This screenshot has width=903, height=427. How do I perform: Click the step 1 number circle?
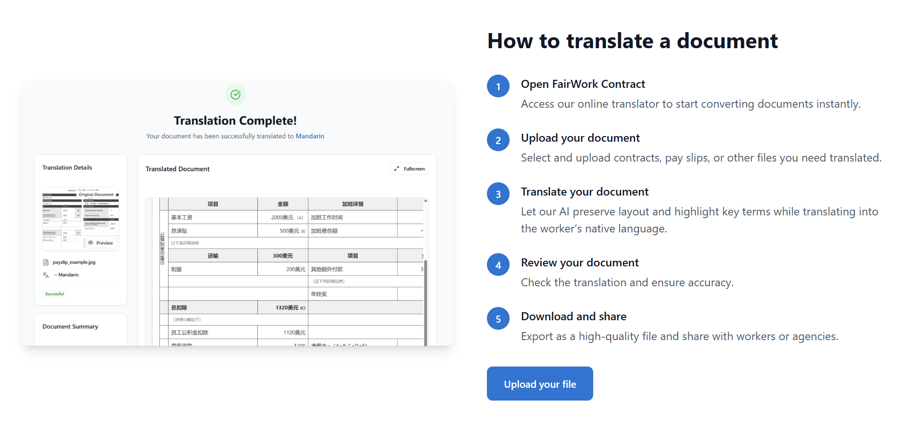tap(498, 86)
